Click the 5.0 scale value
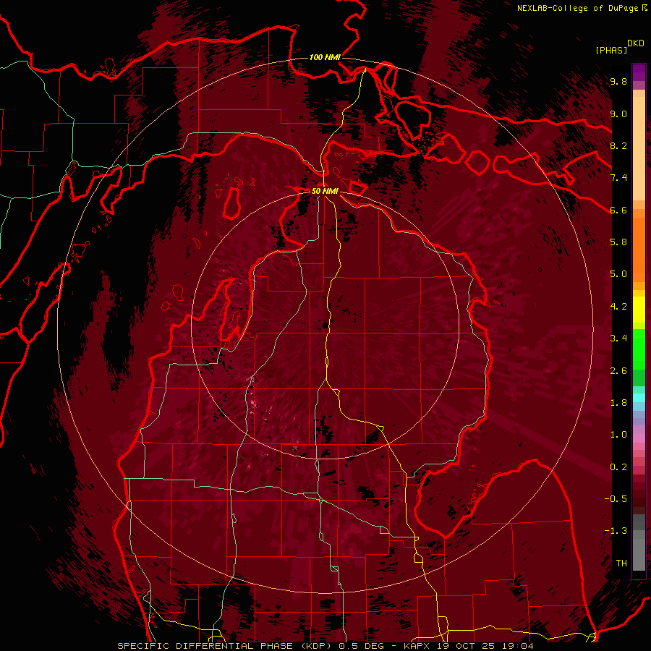Screen dimensions: 651x651 [x=618, y=274]
